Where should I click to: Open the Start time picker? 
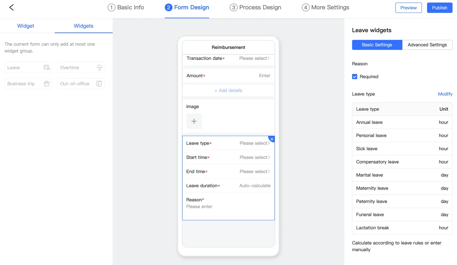[x=254, y=157]
